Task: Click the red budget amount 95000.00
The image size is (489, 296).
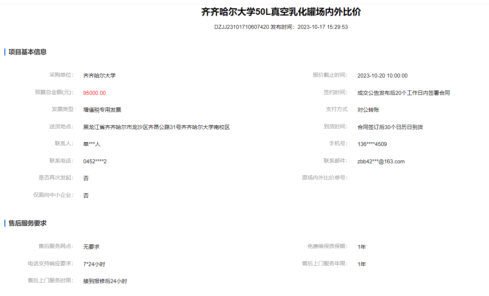Action: tap(94, 93)
